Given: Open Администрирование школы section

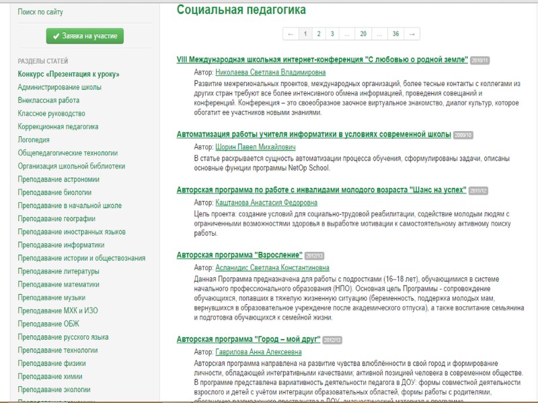Looking at the screenshot, I should click(x=60, y=87).
